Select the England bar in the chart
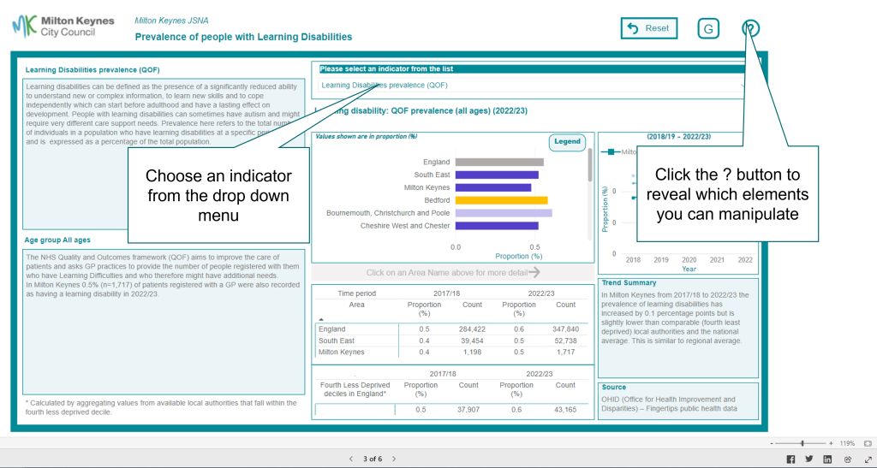This screenshot has height=468, width=877. click(499, 162)
